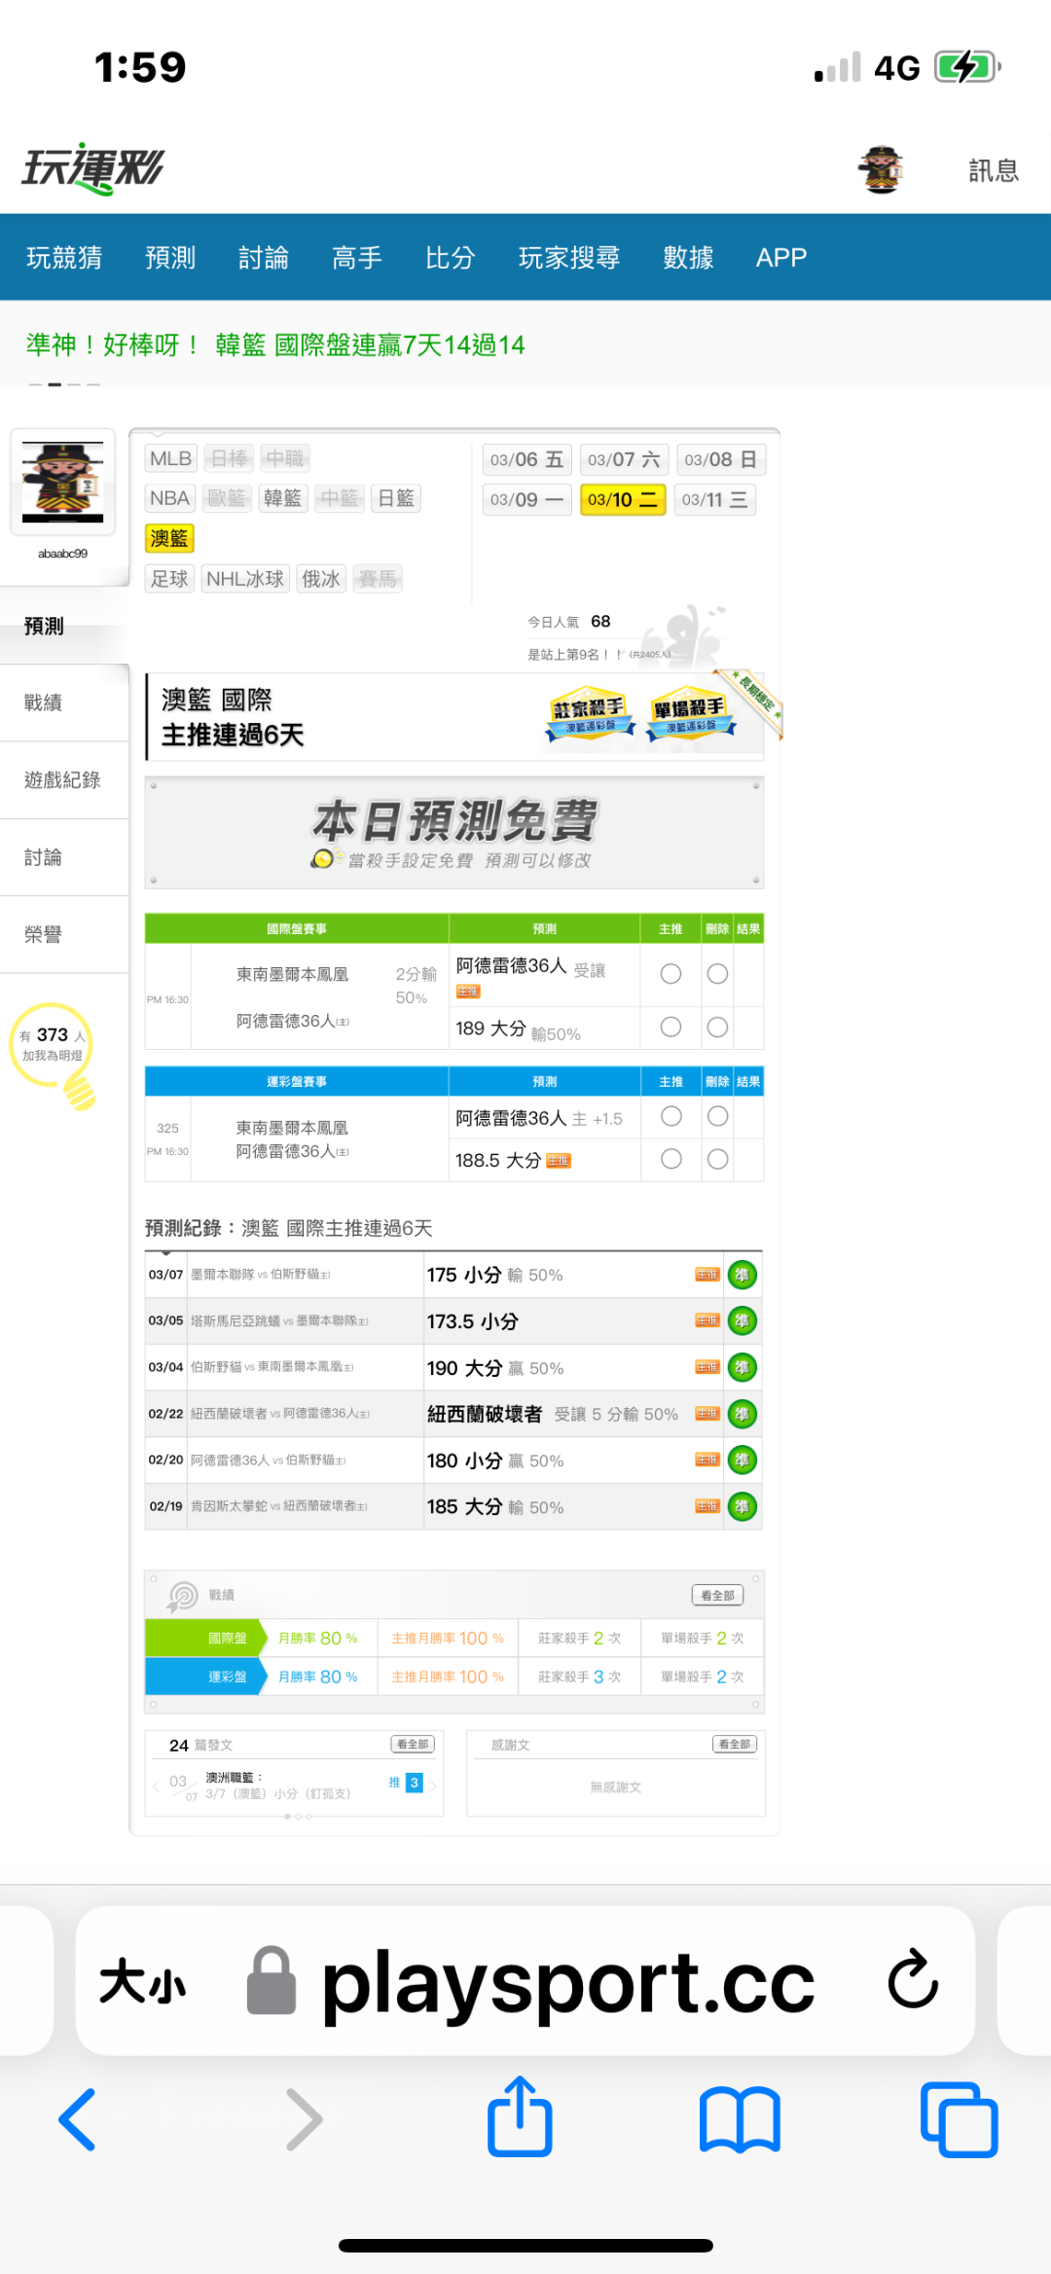This screenshot has width=1051, height=2274.
Task: Open user avatar icon beside 訊息
Action: coord(881,170)
